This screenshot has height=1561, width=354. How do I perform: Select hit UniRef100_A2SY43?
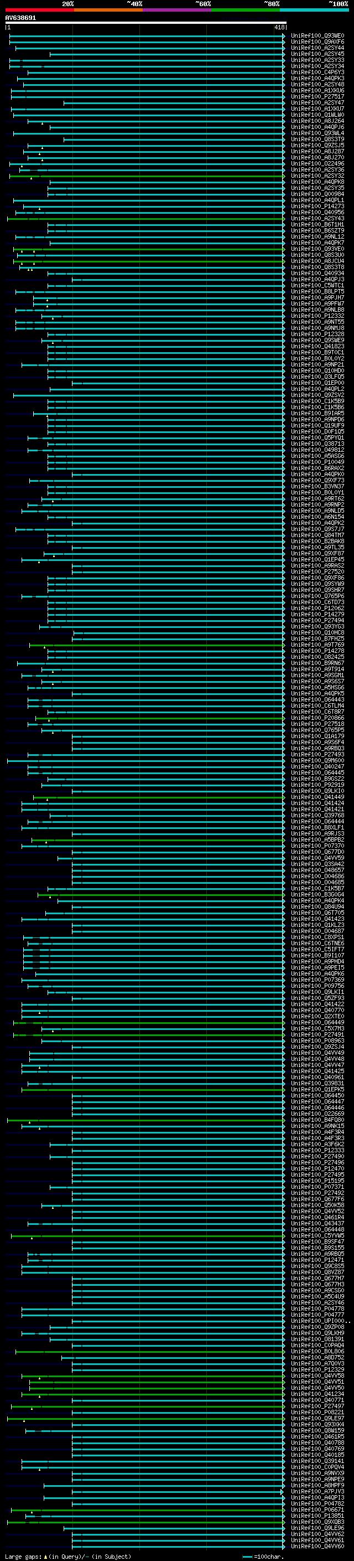tap(317, 219)
